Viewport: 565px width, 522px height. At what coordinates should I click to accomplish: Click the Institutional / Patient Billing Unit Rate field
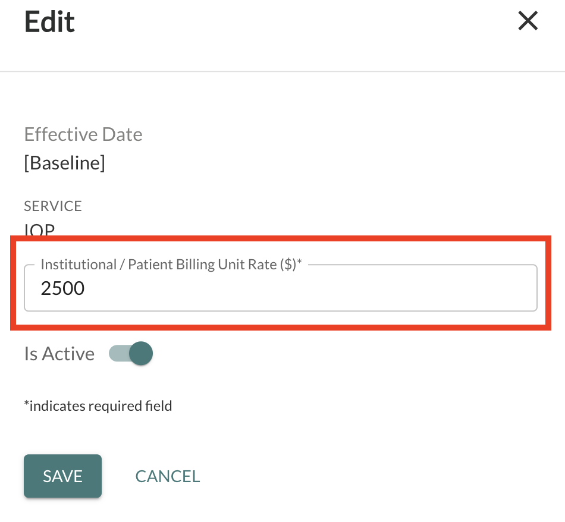(280, 289)
